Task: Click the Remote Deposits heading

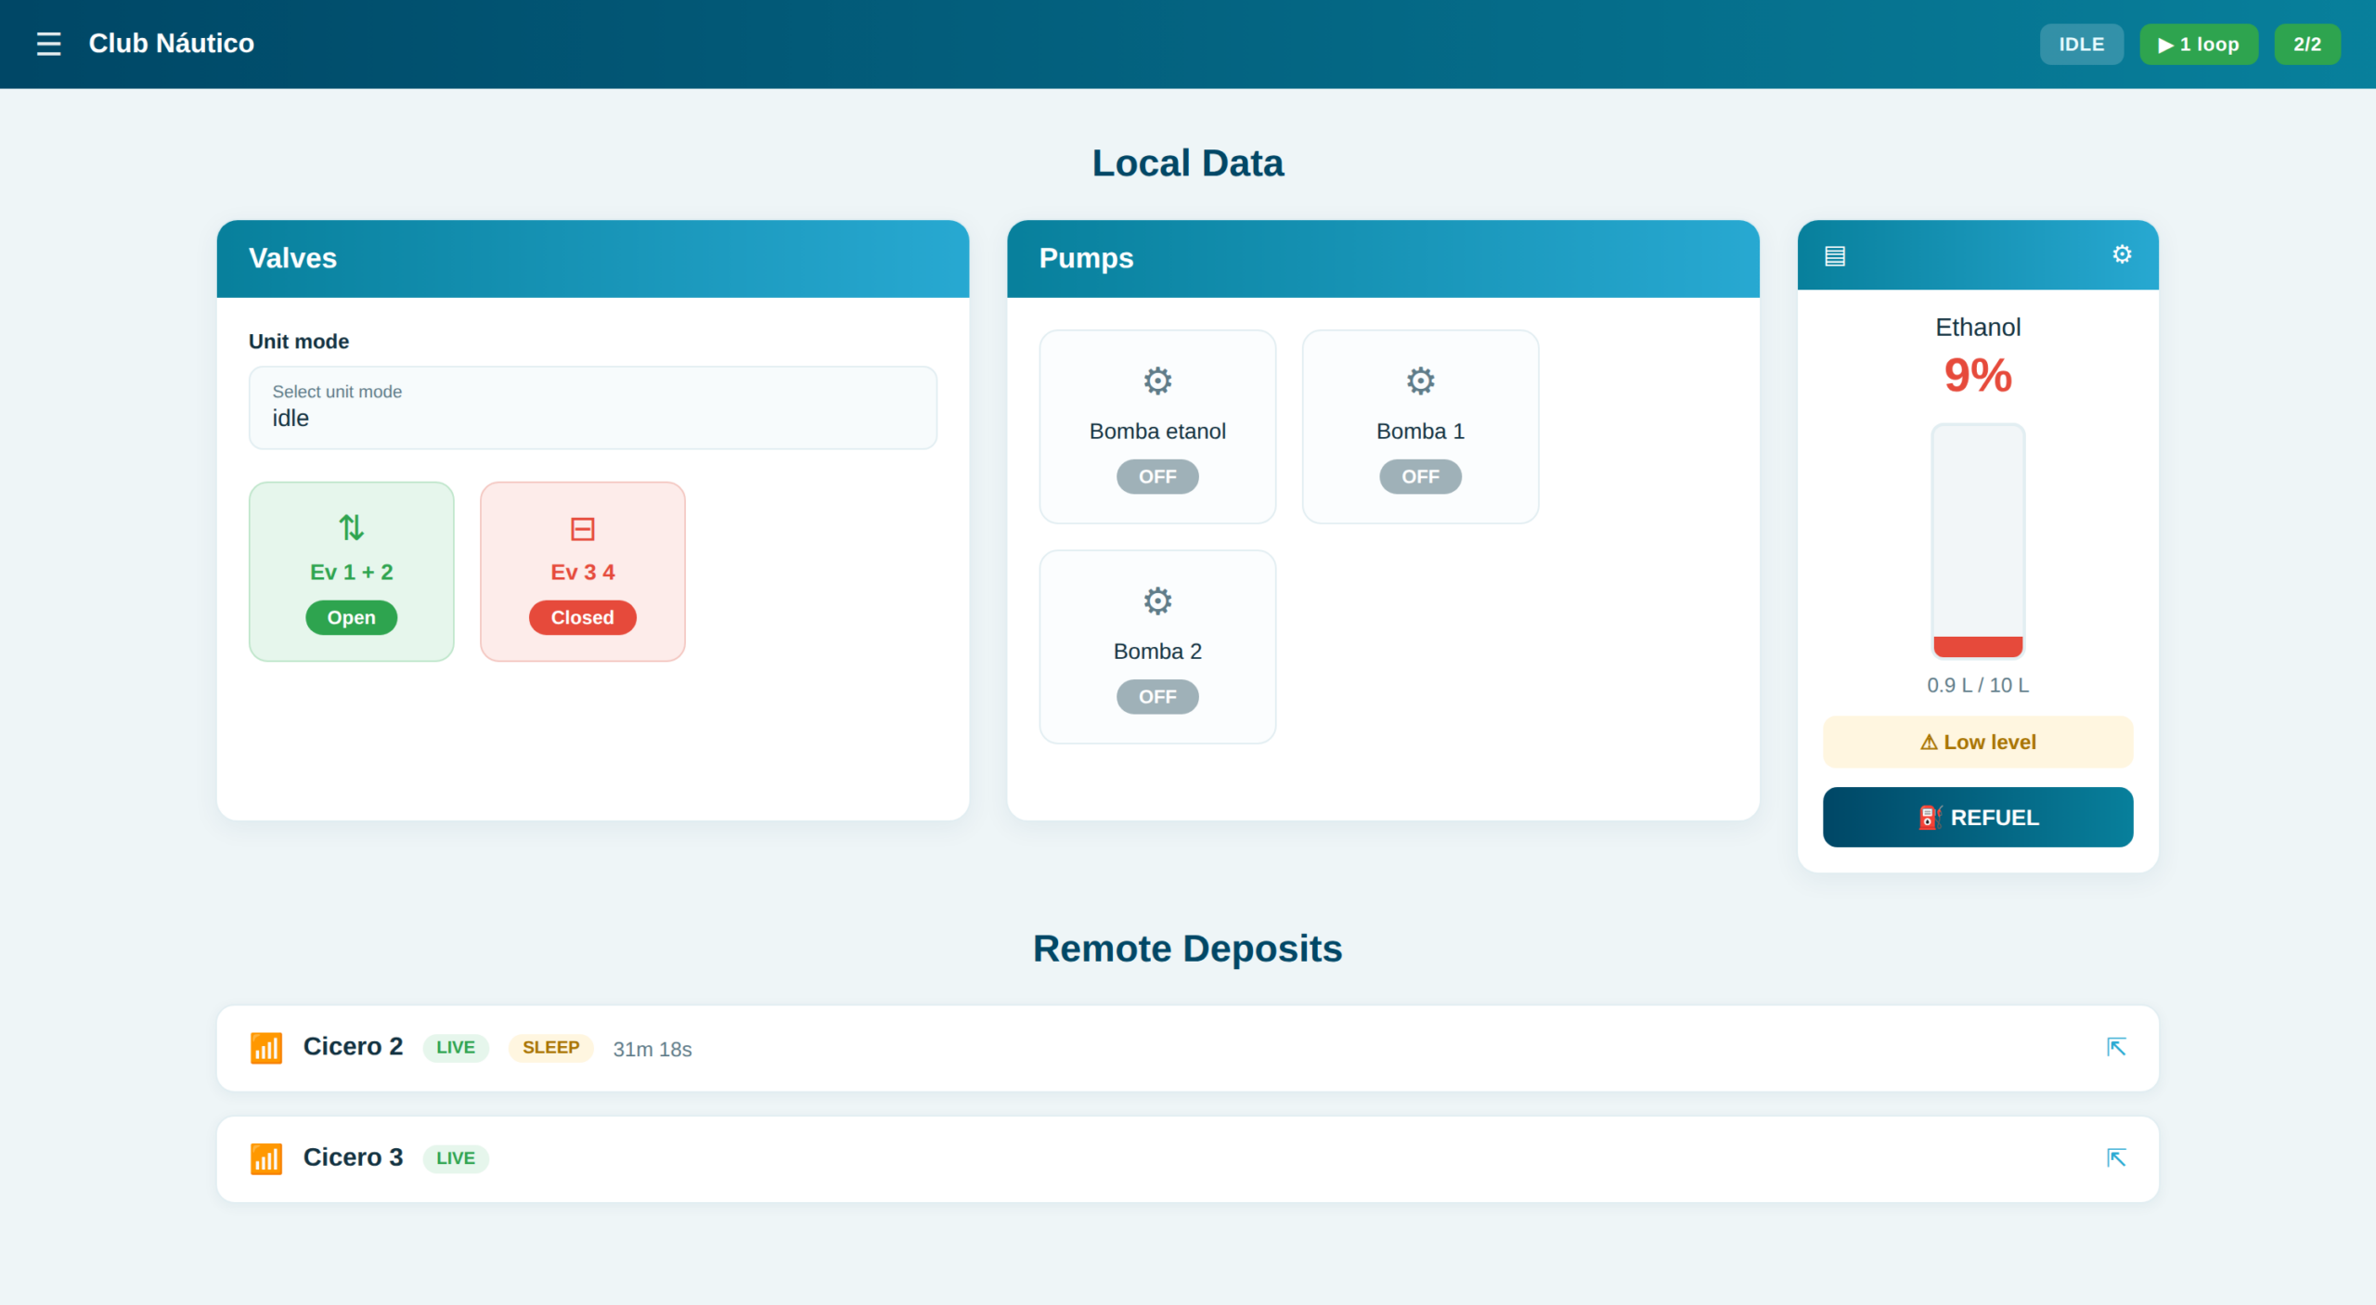Action: click(1188, 949)
